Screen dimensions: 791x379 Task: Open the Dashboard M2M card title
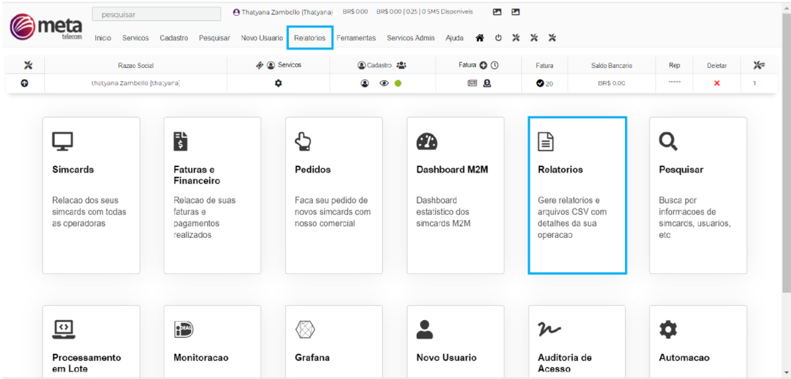point(452,170)
